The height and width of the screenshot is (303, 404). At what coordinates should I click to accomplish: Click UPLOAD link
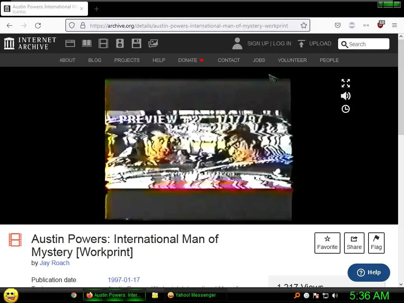pyautogui.click(x=320, y=43)
